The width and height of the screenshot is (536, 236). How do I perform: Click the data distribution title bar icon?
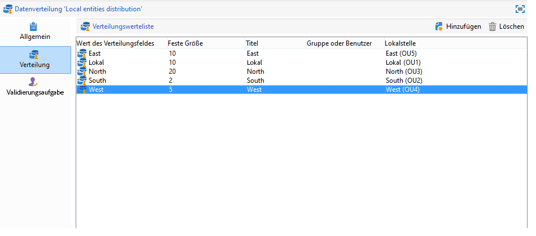tap(8, 9)
